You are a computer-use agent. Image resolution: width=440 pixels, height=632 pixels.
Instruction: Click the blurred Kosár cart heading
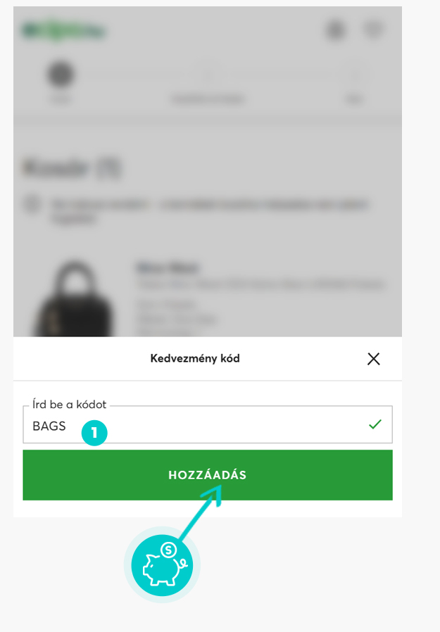coord(72,168)
